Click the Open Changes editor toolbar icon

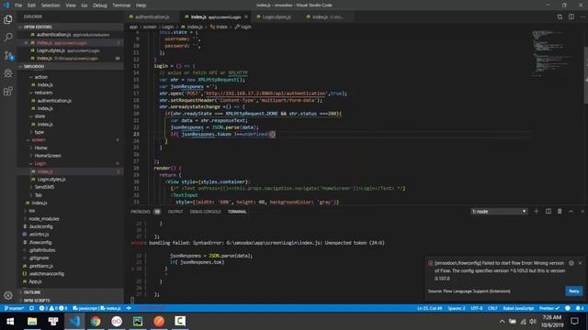(x=560, y=16)
